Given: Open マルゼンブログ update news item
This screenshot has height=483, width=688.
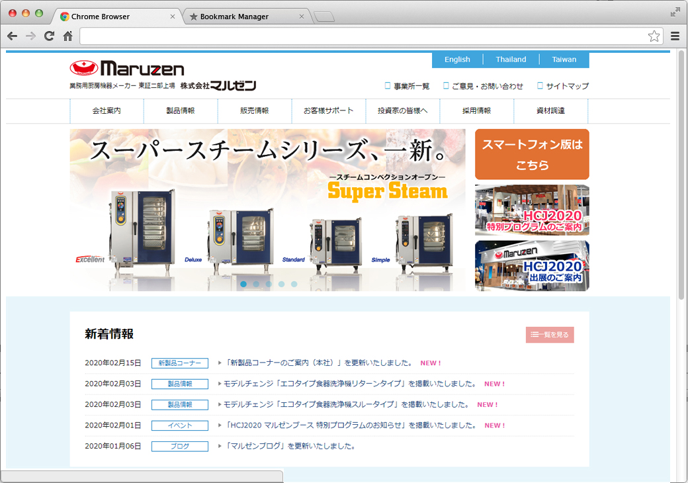Looking at the screenshot, I should tap(290, 446).
